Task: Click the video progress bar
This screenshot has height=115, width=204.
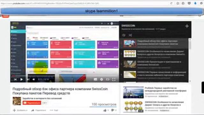Action: pyautogui.click(x=65, y=76)
